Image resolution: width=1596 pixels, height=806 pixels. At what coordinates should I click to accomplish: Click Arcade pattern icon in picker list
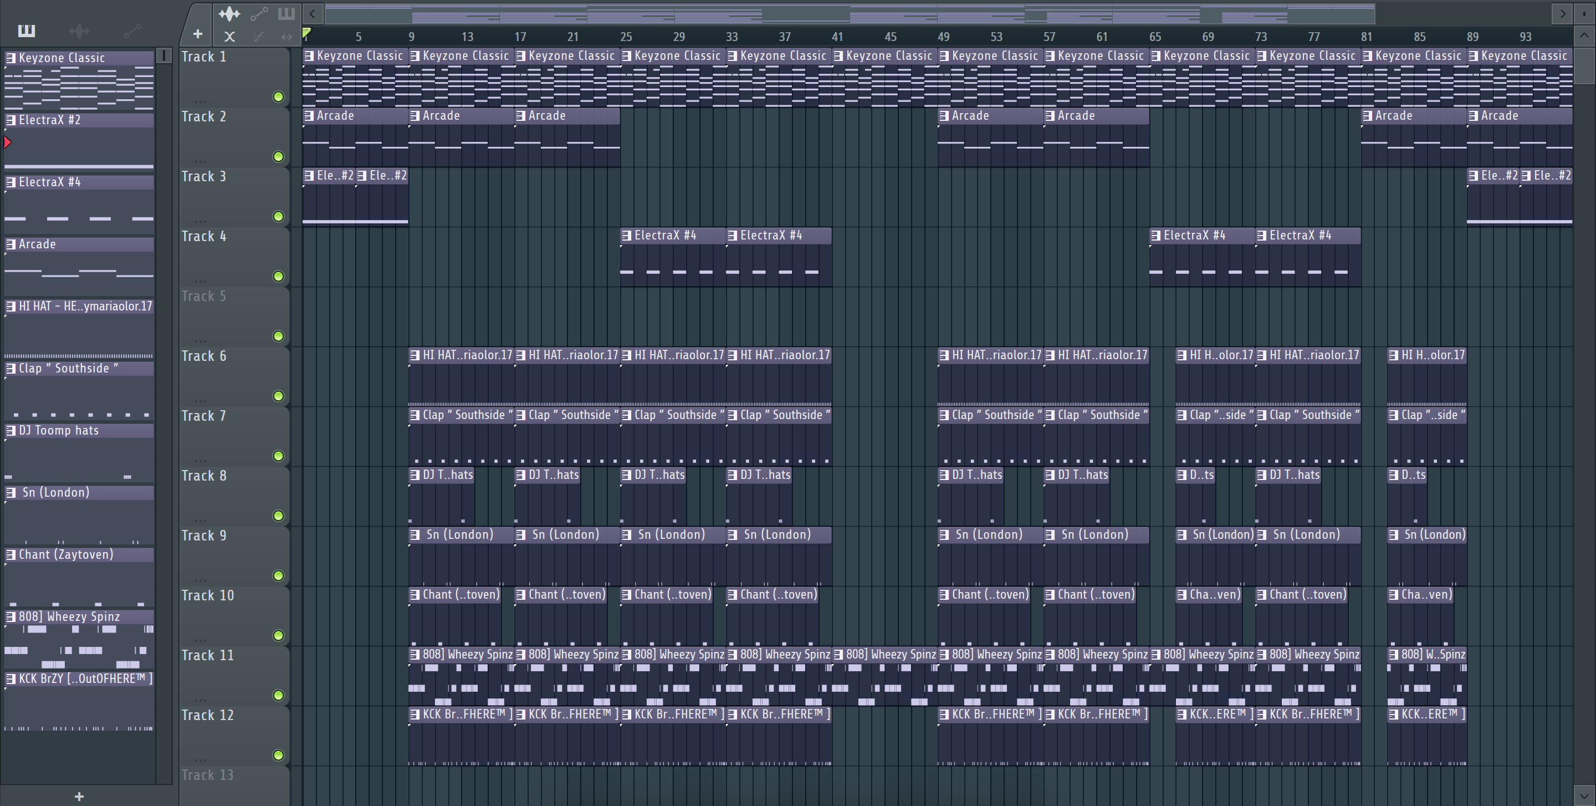(11, 244)
